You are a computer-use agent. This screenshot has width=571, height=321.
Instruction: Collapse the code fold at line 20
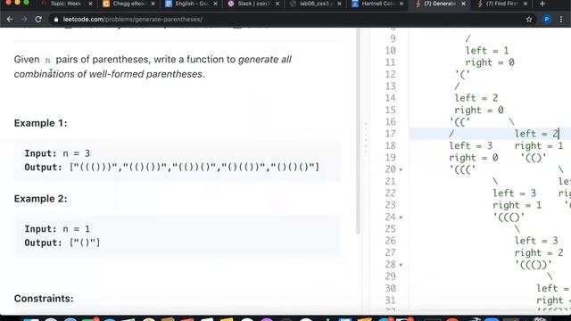click(401, 169)
